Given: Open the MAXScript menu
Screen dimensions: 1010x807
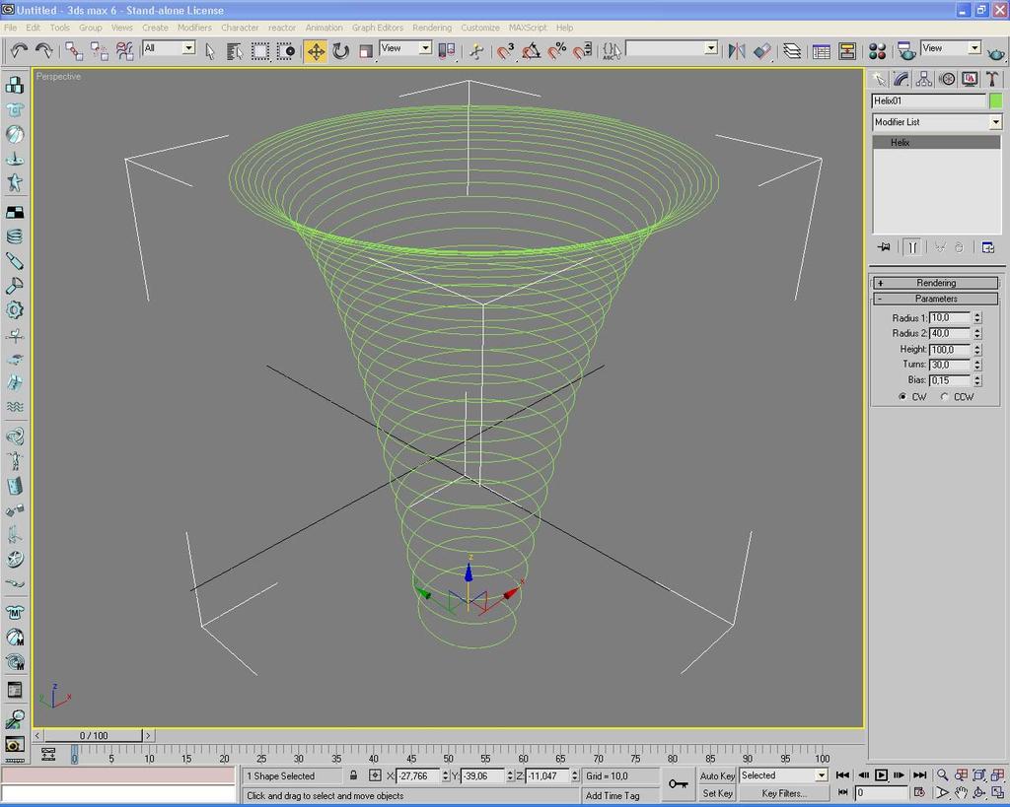Looking at the screenshot, I should click(x=528, y=28).
